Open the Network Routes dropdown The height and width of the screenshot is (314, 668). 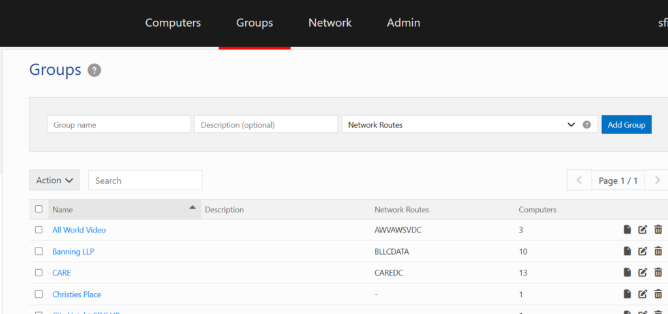coord(461,125)
